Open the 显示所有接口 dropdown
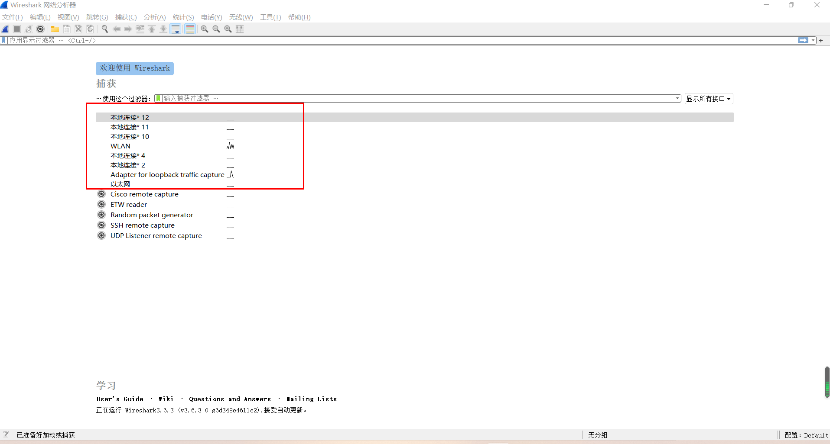830x444 pixels. point(709,99)
